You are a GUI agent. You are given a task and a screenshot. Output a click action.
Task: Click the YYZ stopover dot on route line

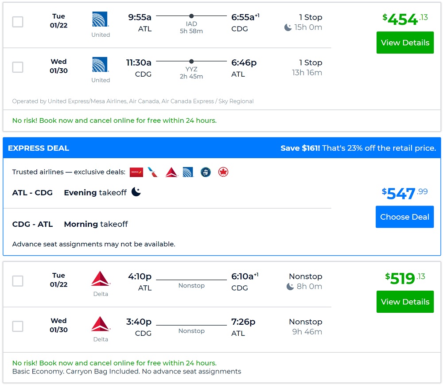[191, 62]
